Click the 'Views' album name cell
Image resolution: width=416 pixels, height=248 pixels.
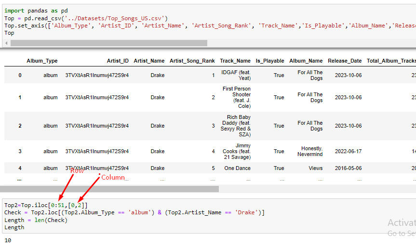315,168
